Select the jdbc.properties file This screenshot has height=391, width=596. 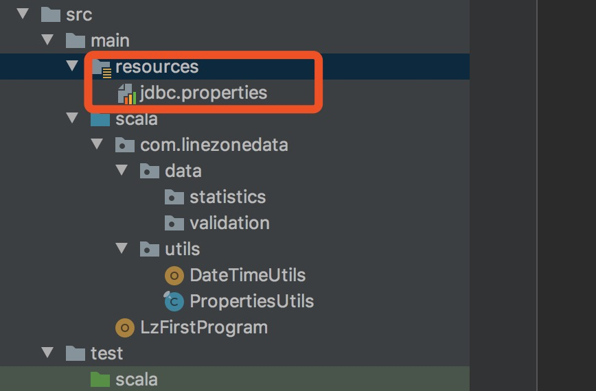click(x=203, y=93)
